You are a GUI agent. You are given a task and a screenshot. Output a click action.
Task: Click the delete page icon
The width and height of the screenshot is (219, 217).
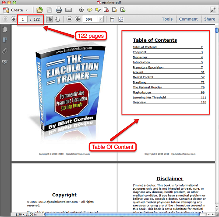(x=106, y=10)
